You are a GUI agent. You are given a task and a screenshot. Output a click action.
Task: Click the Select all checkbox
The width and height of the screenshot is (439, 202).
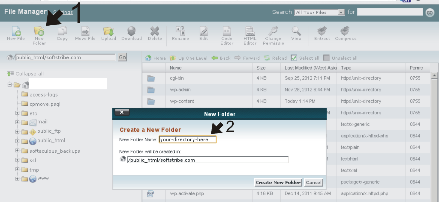click(294, 58)
